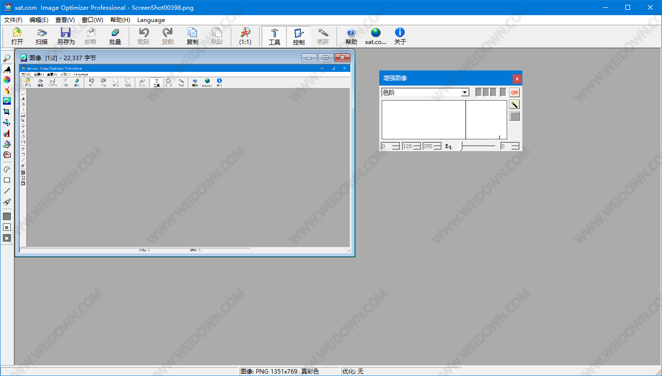Screen dimensions: 662x376
Task: Select the paintbrush tool in left toolbar
Action: coord(7,201)
